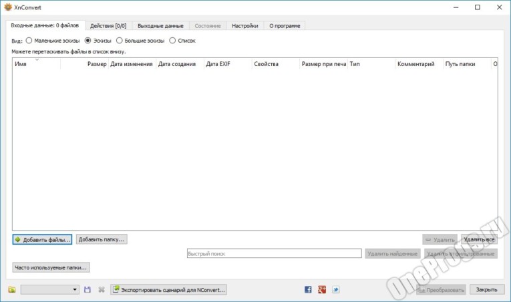Sort by the Свойства column header
Viewport: 511px width, 302px height.
pyautogui.click(x=276, y=64)
